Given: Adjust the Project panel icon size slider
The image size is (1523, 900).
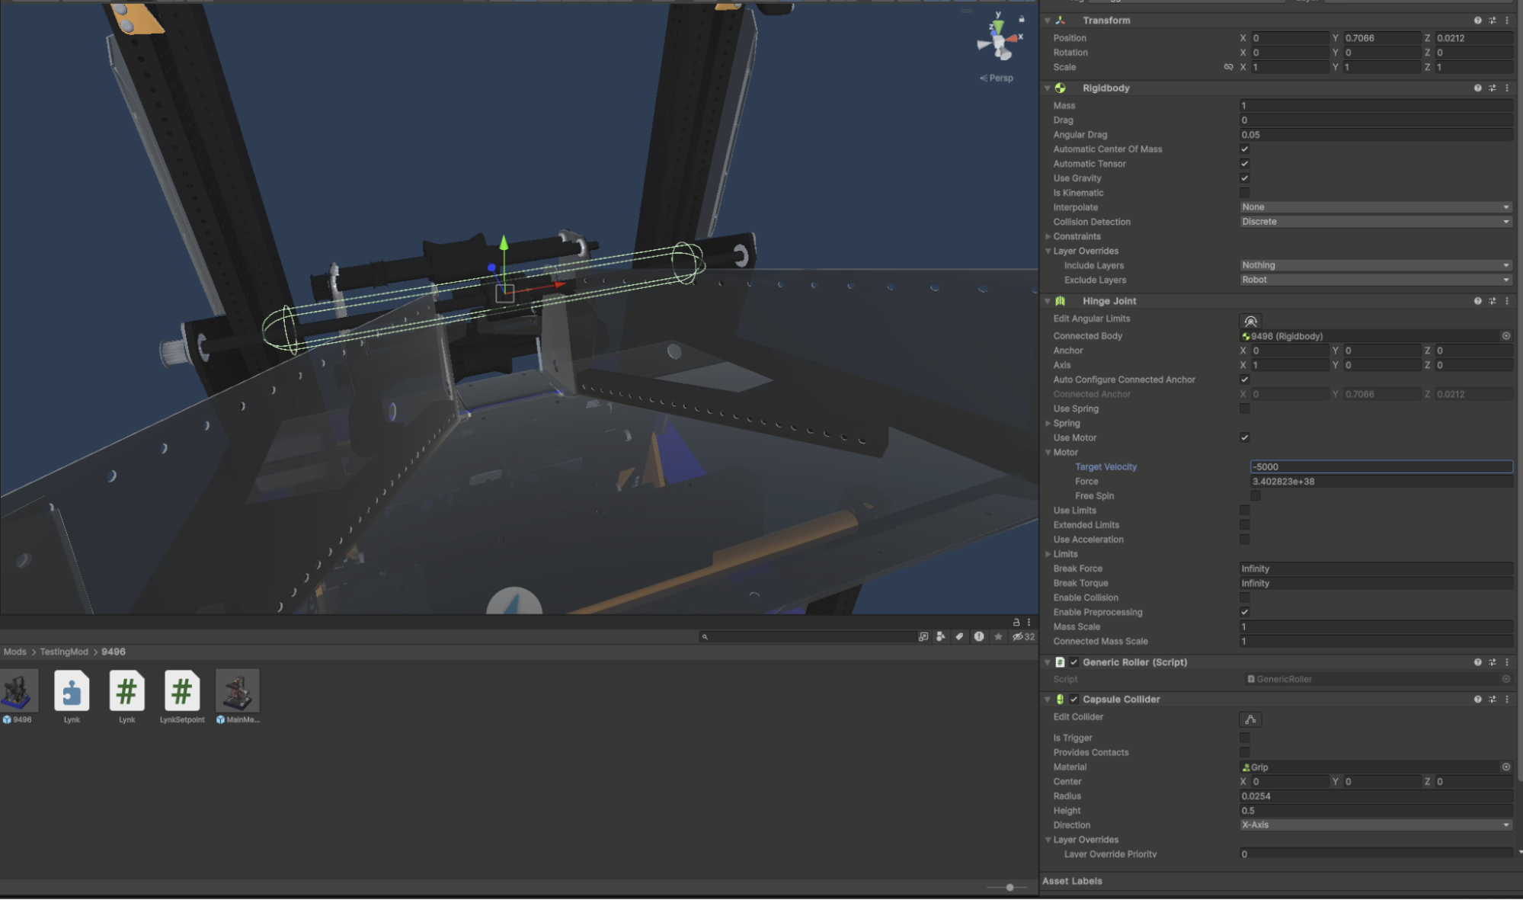Looking at the screenshot, I should click(1009, 887).
